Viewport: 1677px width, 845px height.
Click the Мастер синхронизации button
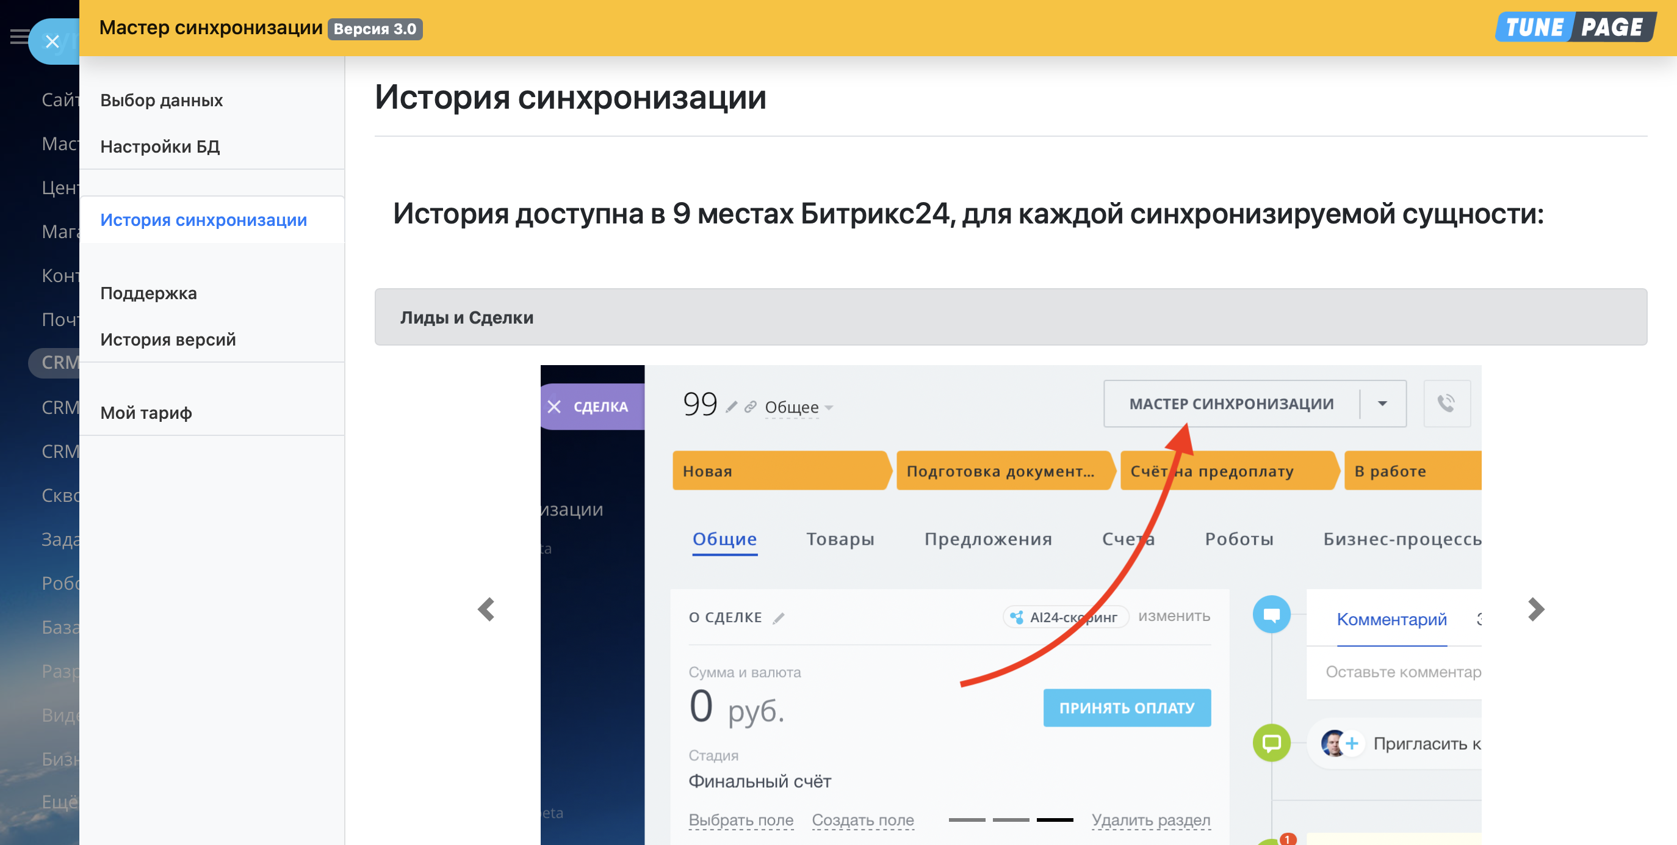click(x=1230, y=404)
